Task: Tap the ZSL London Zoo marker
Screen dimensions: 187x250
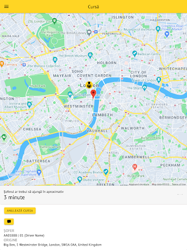Action: click(55, 21)
